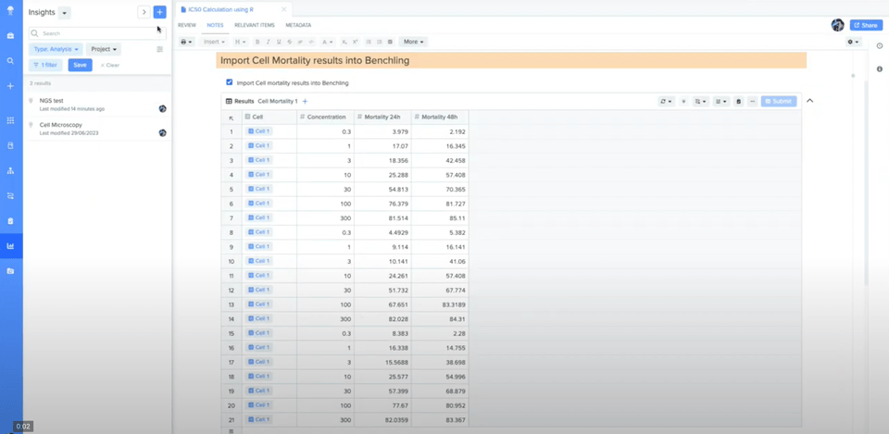889x434 pixels.
Task: Switch to the Relevant Items tab
Action: 254,25
